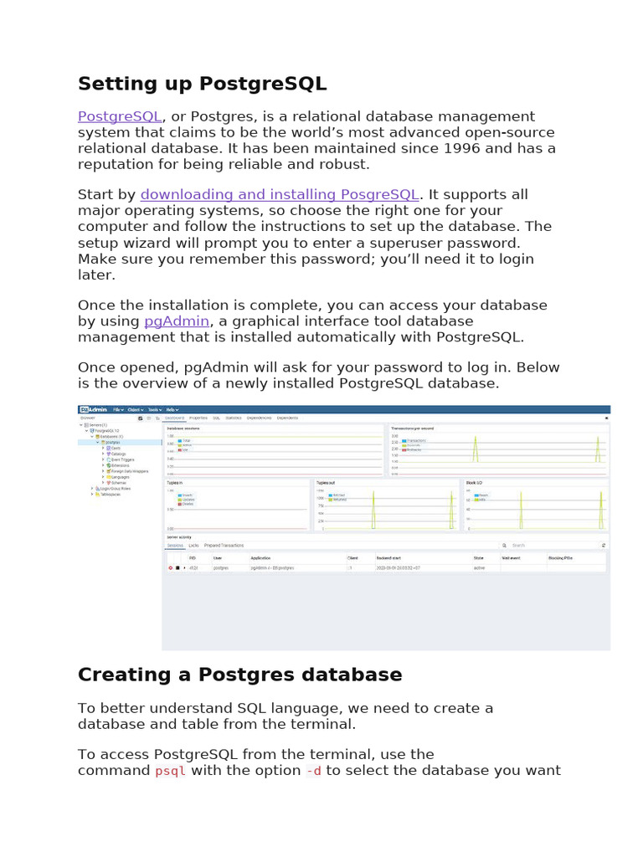Switch to the Dashboard tab
The image size is (643, 857).
click(174, 418)
